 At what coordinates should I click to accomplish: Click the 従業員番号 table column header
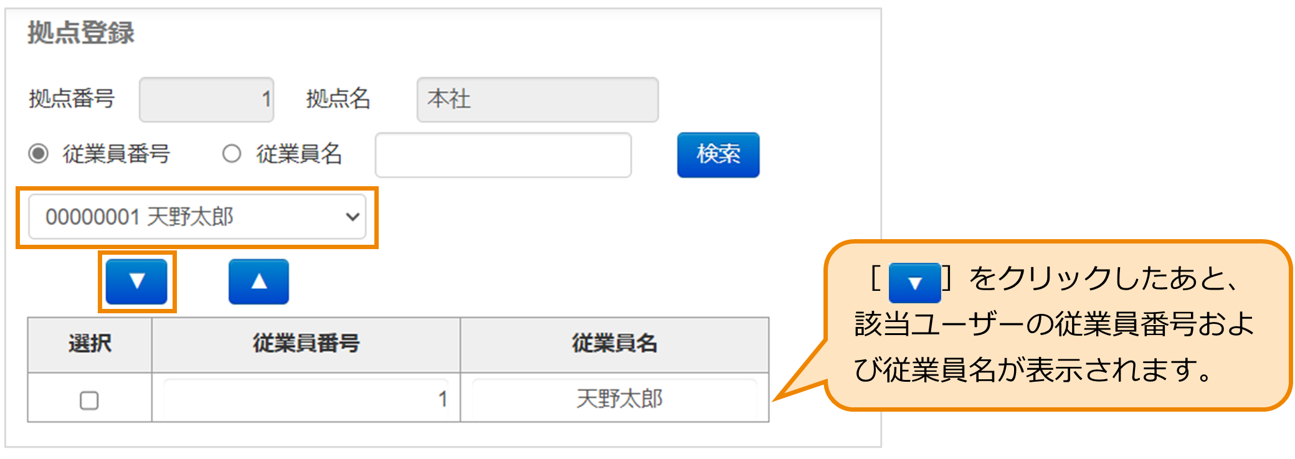305,343
